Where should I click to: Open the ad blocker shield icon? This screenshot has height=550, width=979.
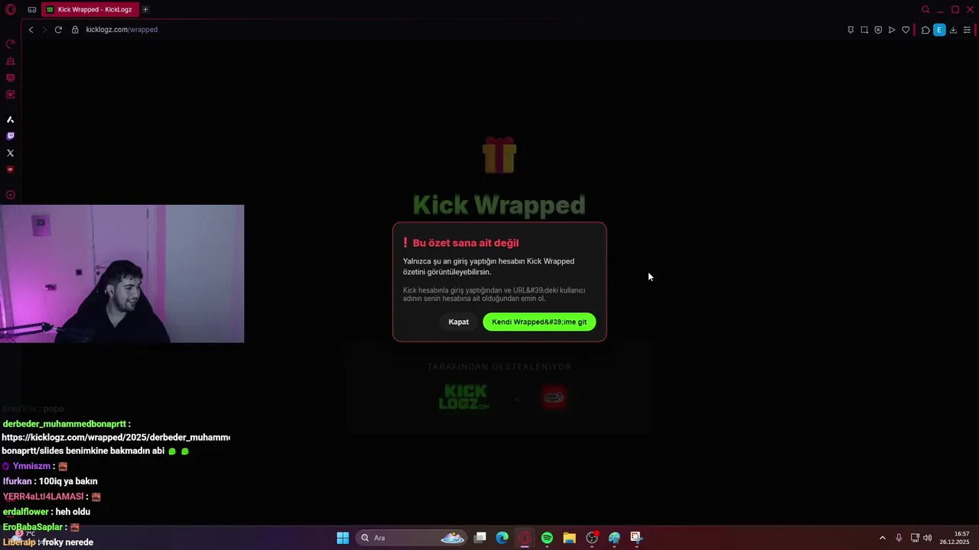[878, 30]
